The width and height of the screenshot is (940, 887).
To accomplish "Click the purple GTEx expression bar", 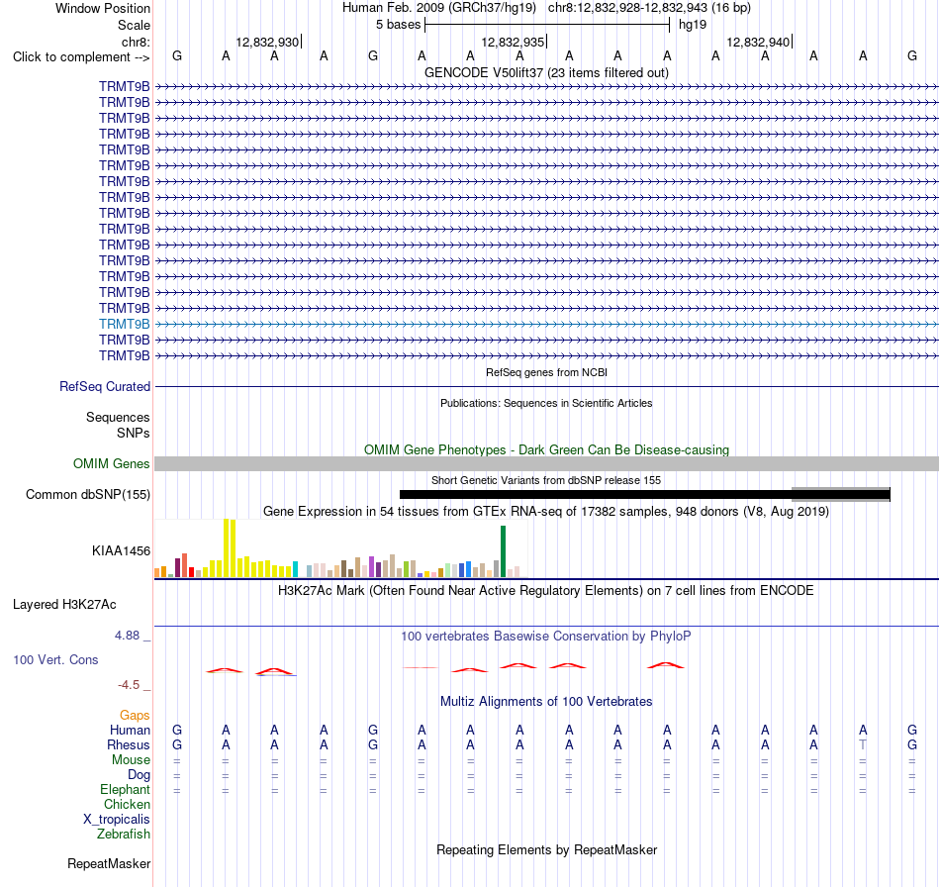I will [x=372, y=567].
